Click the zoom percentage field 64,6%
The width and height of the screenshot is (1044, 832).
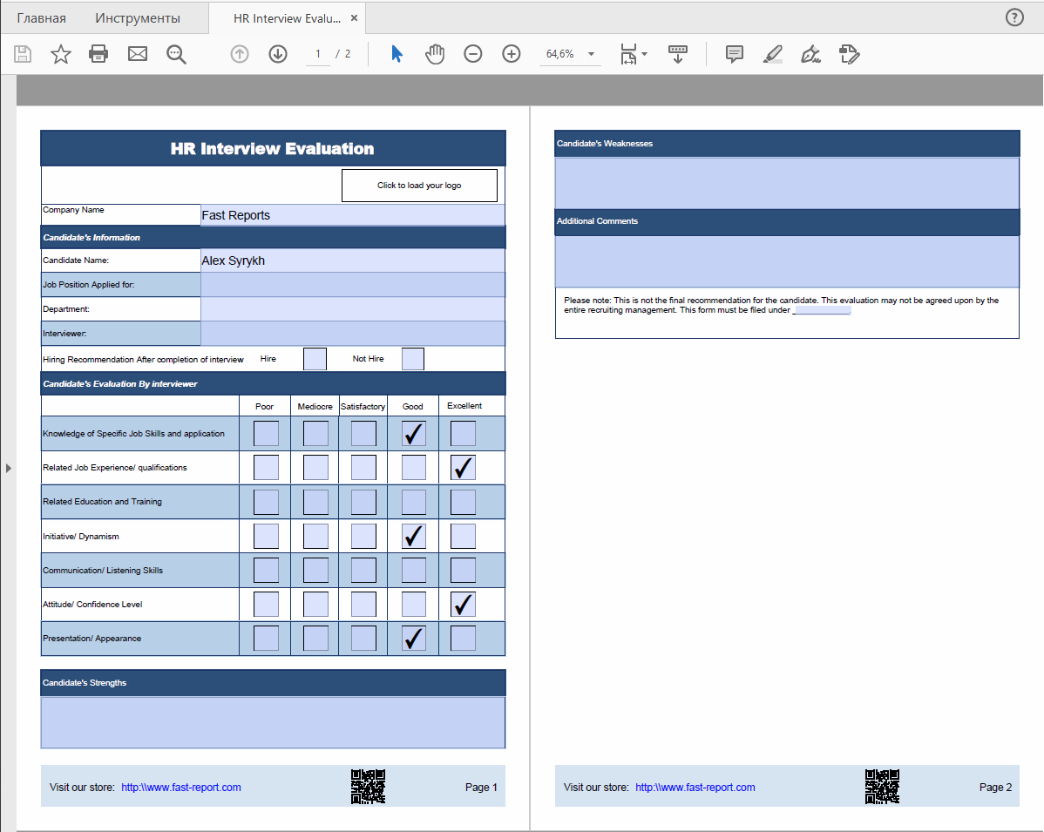click(x=560, y=54)
